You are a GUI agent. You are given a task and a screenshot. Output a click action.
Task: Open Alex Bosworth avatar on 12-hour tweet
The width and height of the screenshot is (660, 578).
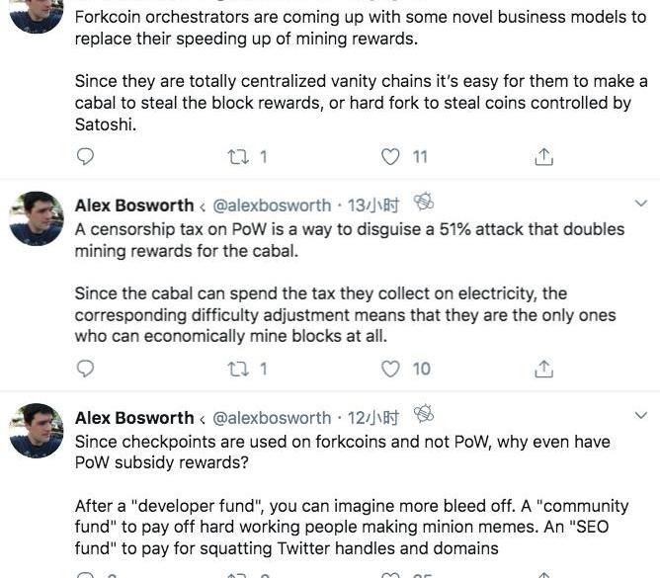point(37,431)
